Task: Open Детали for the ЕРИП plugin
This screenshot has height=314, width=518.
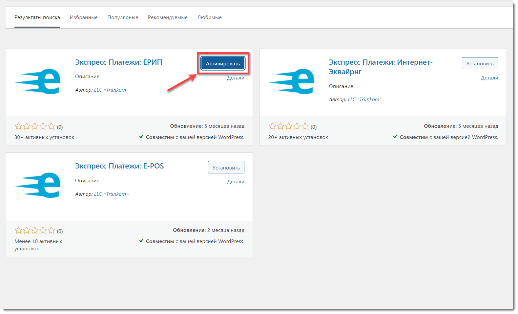Action: [236, 78]
